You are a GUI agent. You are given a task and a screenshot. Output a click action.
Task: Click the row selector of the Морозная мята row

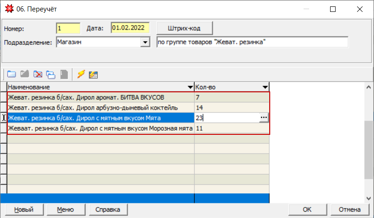point(4,128)
